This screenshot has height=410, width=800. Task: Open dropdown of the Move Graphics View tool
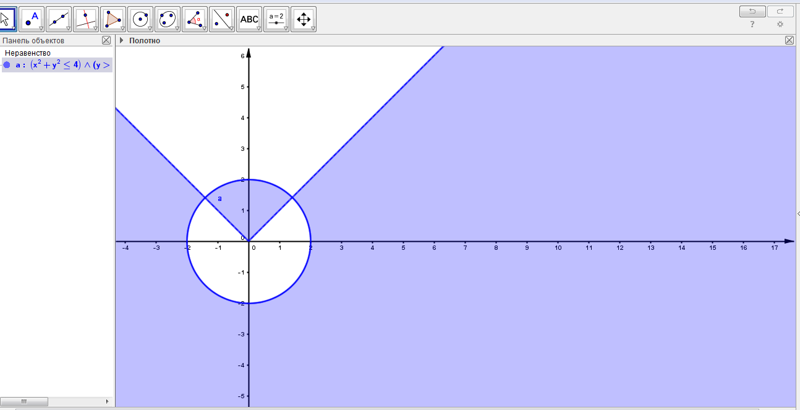click(x=313, y=28)
